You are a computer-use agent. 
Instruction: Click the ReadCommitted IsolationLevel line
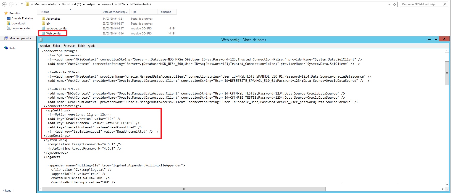click(x=94, y=127)
